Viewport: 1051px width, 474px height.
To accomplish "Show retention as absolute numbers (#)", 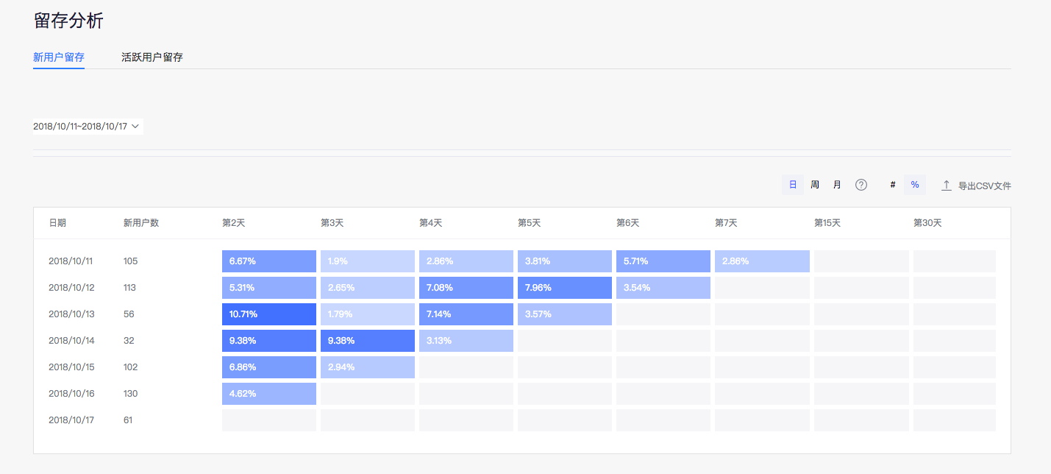I will 893,185.
